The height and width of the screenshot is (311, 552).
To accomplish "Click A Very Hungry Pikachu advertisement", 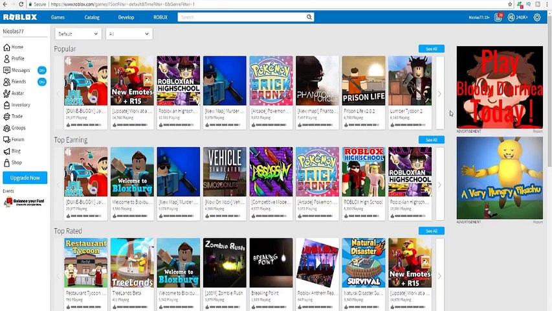I will (500, 178).
